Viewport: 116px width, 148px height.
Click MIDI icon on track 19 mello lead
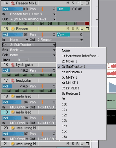tap(13, 112)
